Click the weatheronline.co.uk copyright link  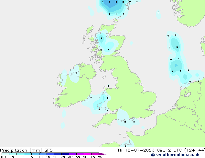(175, 155)
